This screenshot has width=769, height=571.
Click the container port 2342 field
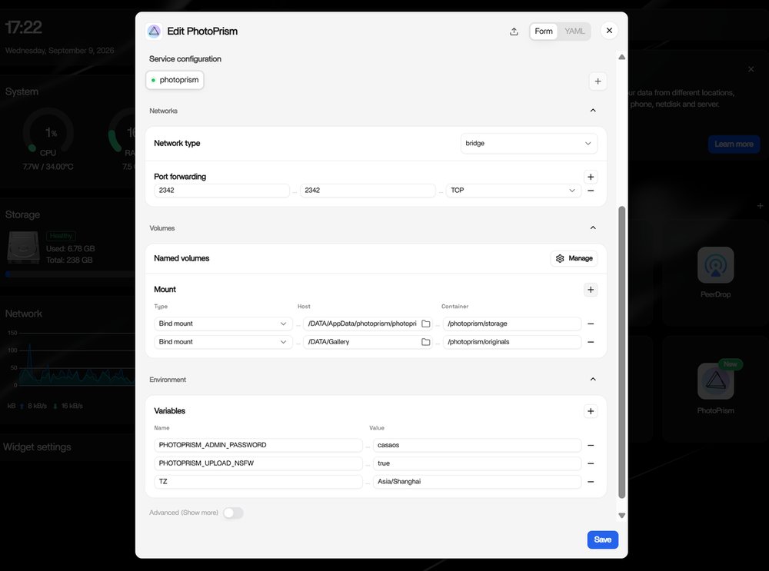pos(368,190)
